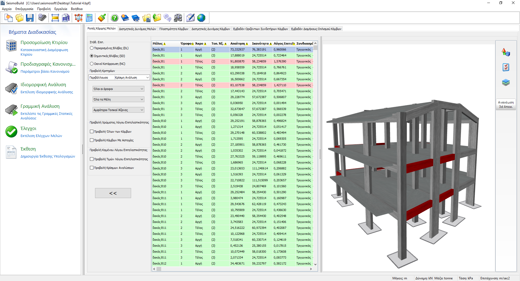The height and width of the screenshot is (281, 520).
Task: Open the Εργαλεία menu
Action: pyautogui.click(x=61, y=9)
